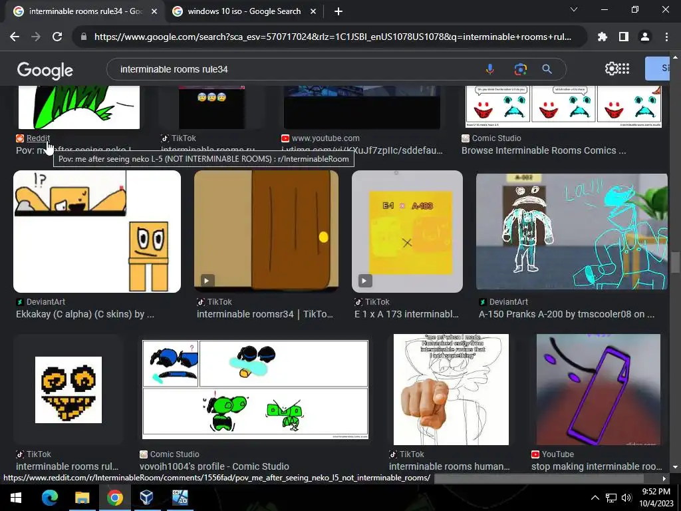Toggle the Chrome side panel
Viewport: 681px width, 511px height.
624,37
